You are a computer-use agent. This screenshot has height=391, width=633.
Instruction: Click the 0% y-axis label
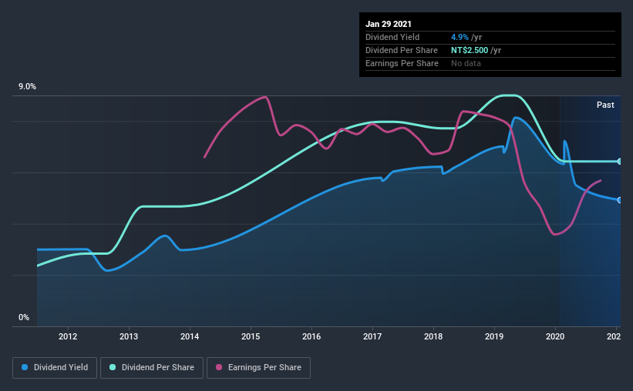[x=24, y=318]
